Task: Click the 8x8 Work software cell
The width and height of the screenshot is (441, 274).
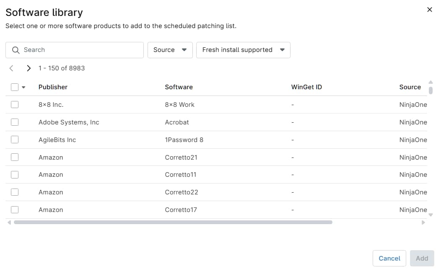Action: tap(179, 105)
